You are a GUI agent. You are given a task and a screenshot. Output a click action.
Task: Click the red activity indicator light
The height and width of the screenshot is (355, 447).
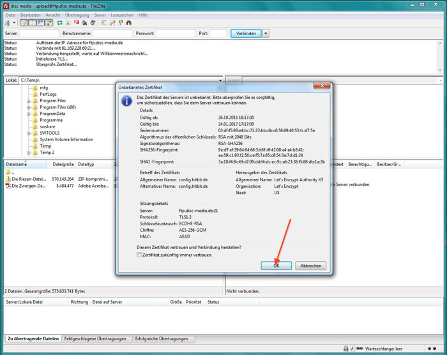point(434,349)
